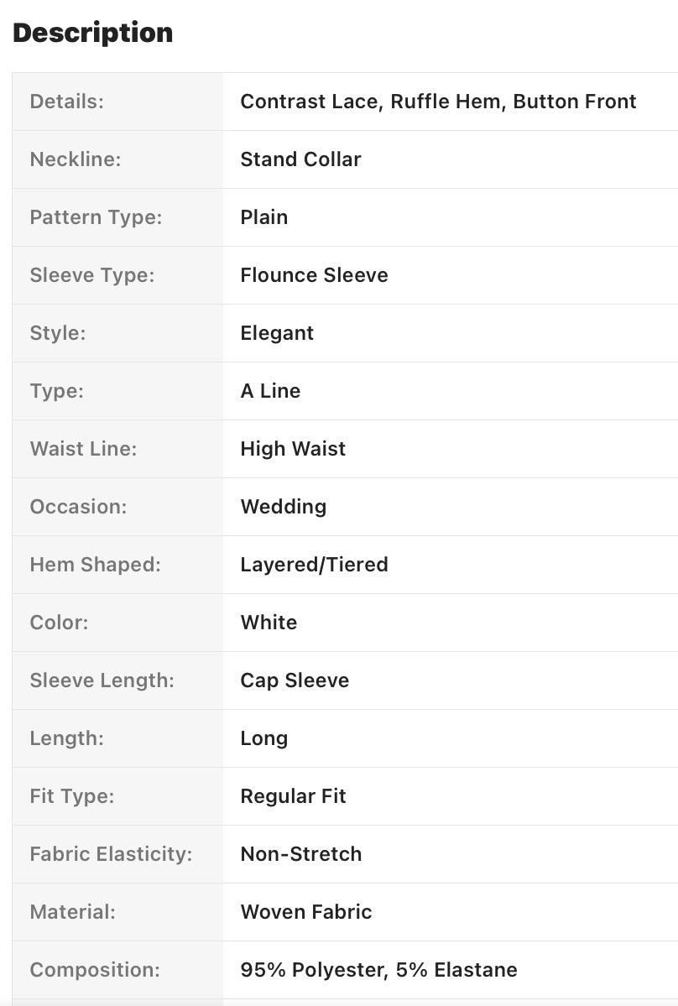Click the 'Hem Shaped:' label

pyautogui.click(x=95, y=565)
